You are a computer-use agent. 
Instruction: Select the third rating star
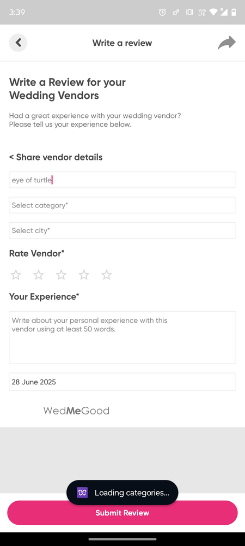click(x=61, y=275)
